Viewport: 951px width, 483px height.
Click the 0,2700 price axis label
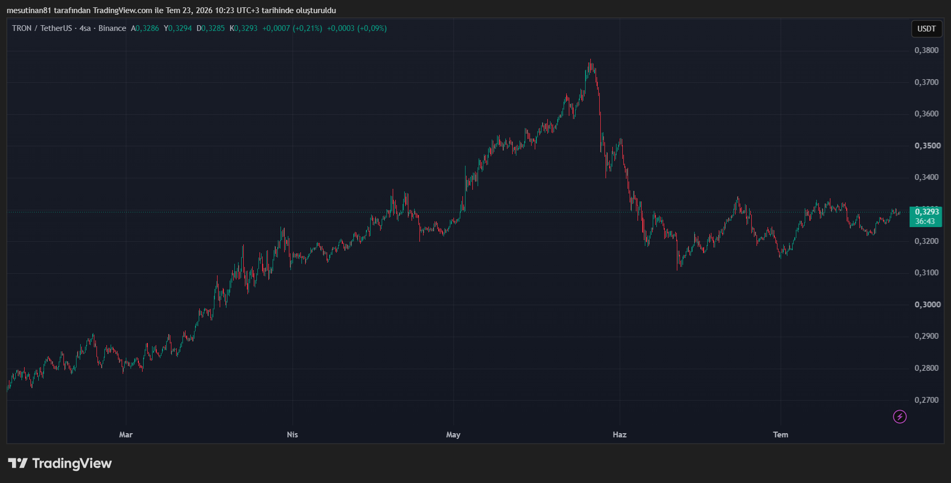[926, 400]
